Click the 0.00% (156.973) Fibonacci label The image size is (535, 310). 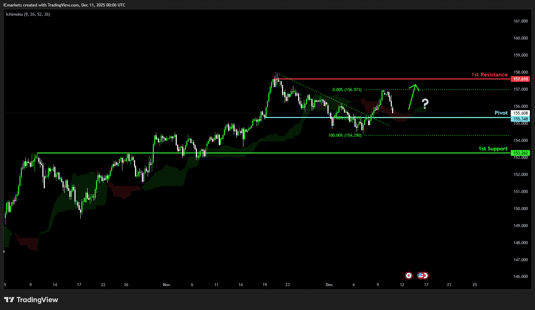(x=347, y=90)
